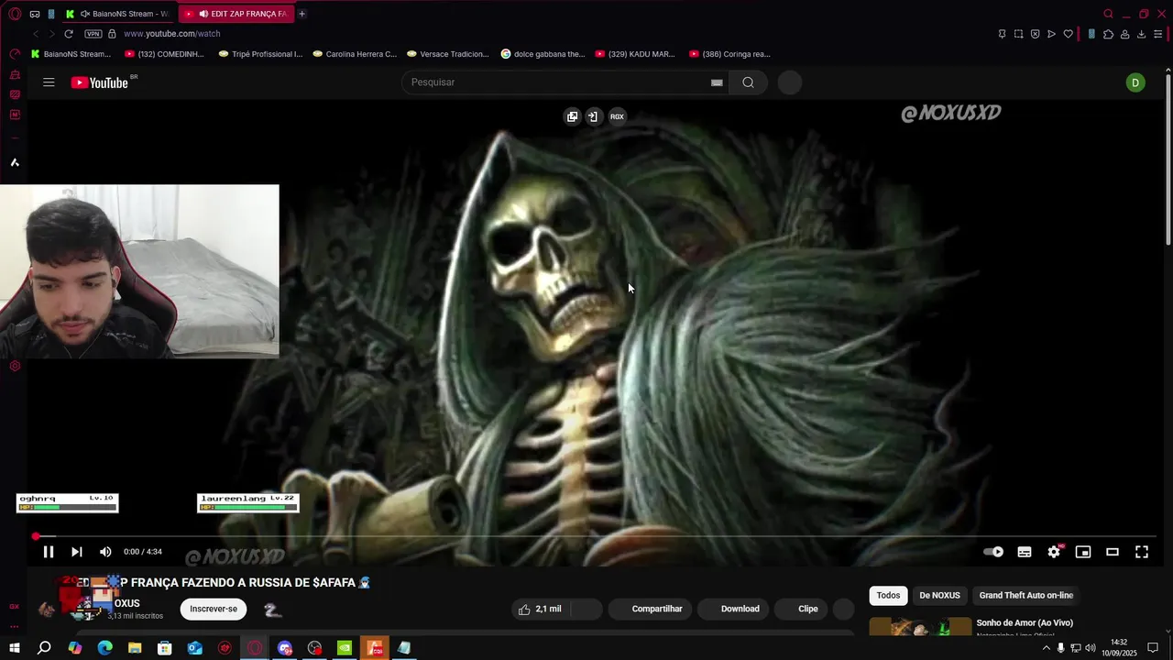The width and height of the screenshot is (1173, 660).
Task: Select the Todos filter chip
Action: 888,595
